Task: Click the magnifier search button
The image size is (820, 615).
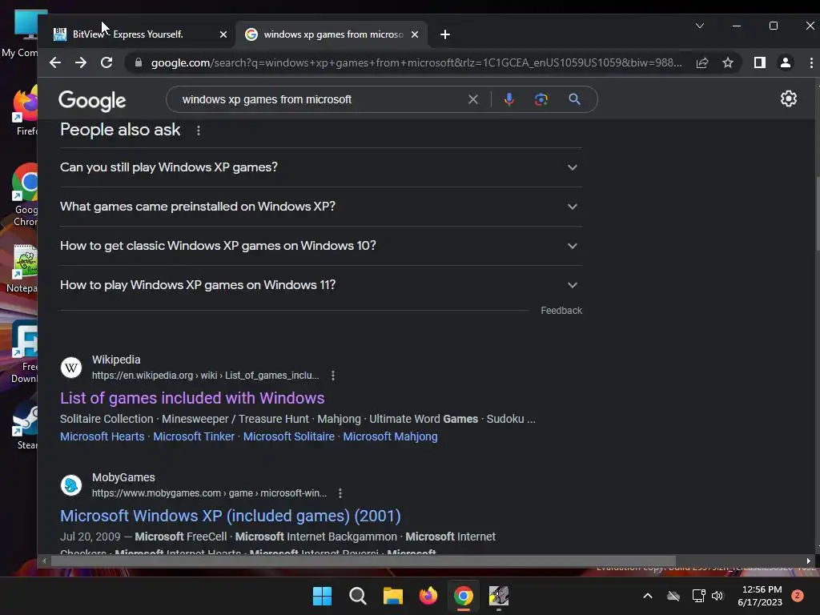Action: point(574,99)
